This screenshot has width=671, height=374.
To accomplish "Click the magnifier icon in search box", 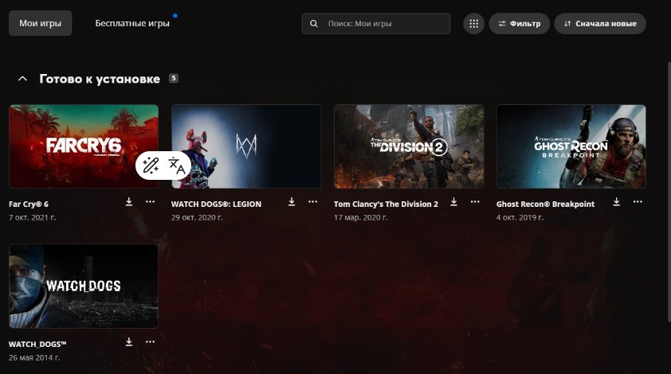I will coord(314,24).
